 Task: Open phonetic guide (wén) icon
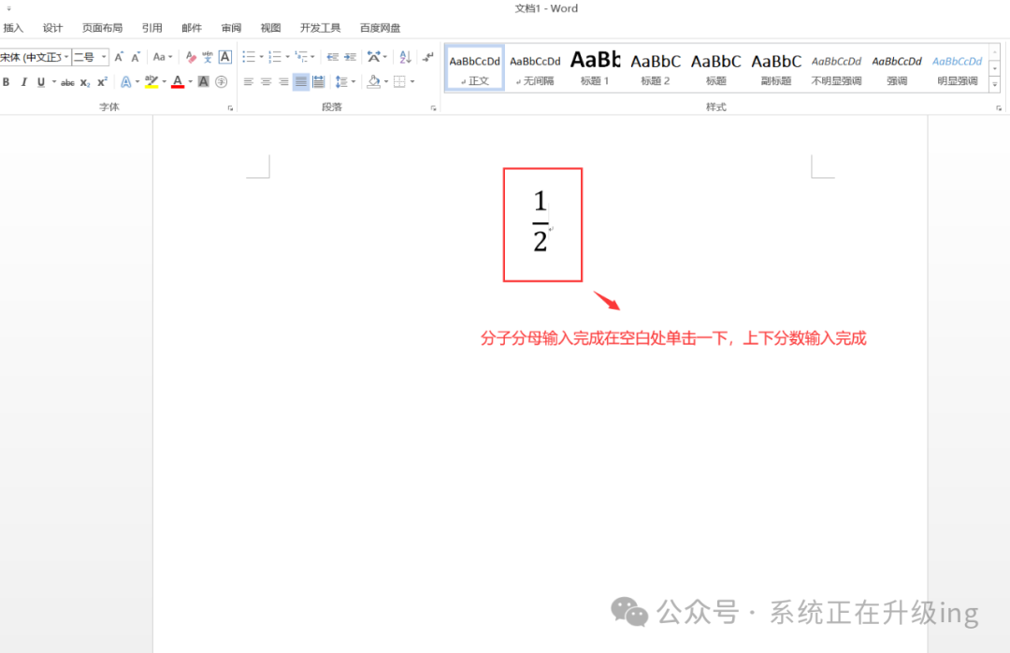coord(208,57)
